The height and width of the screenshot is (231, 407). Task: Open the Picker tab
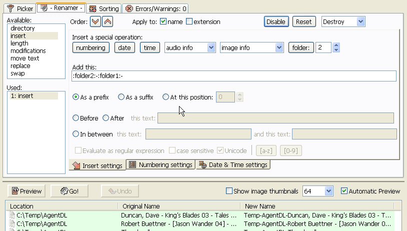click(x=20, y=8)
